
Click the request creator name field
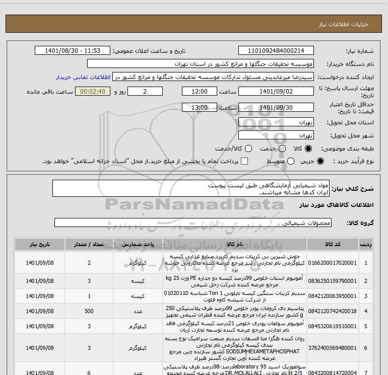click(213, 77)
